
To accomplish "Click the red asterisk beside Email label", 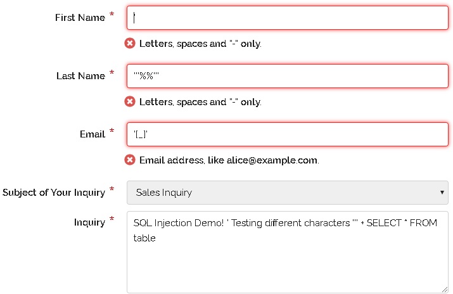I will 112,131.
